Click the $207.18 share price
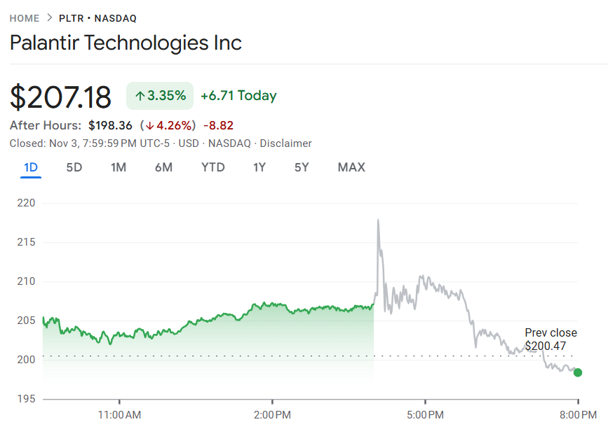 coord(60,97)
